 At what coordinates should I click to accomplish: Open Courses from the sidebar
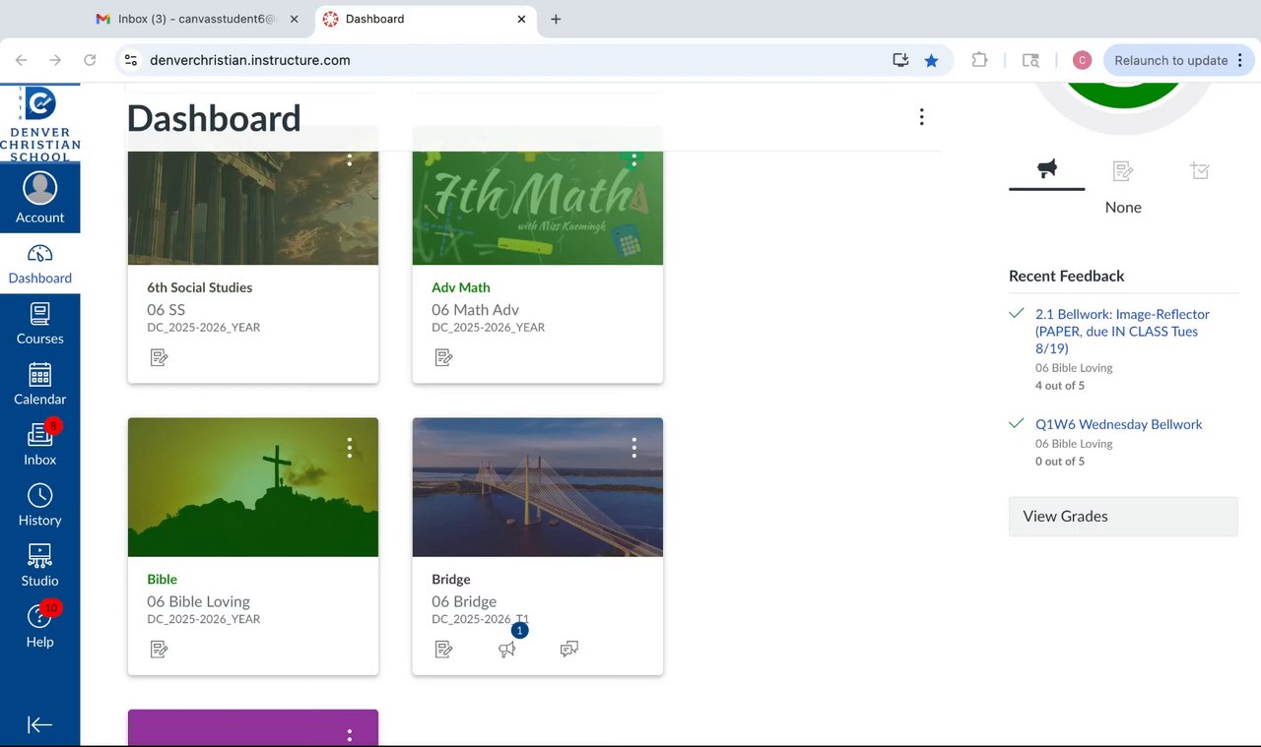39,324
